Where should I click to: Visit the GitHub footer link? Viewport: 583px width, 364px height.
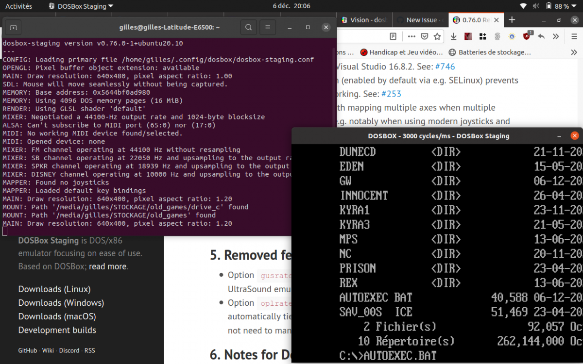point(28,350)
